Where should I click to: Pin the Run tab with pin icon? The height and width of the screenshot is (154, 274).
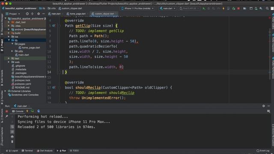click(x=7, y=116)
